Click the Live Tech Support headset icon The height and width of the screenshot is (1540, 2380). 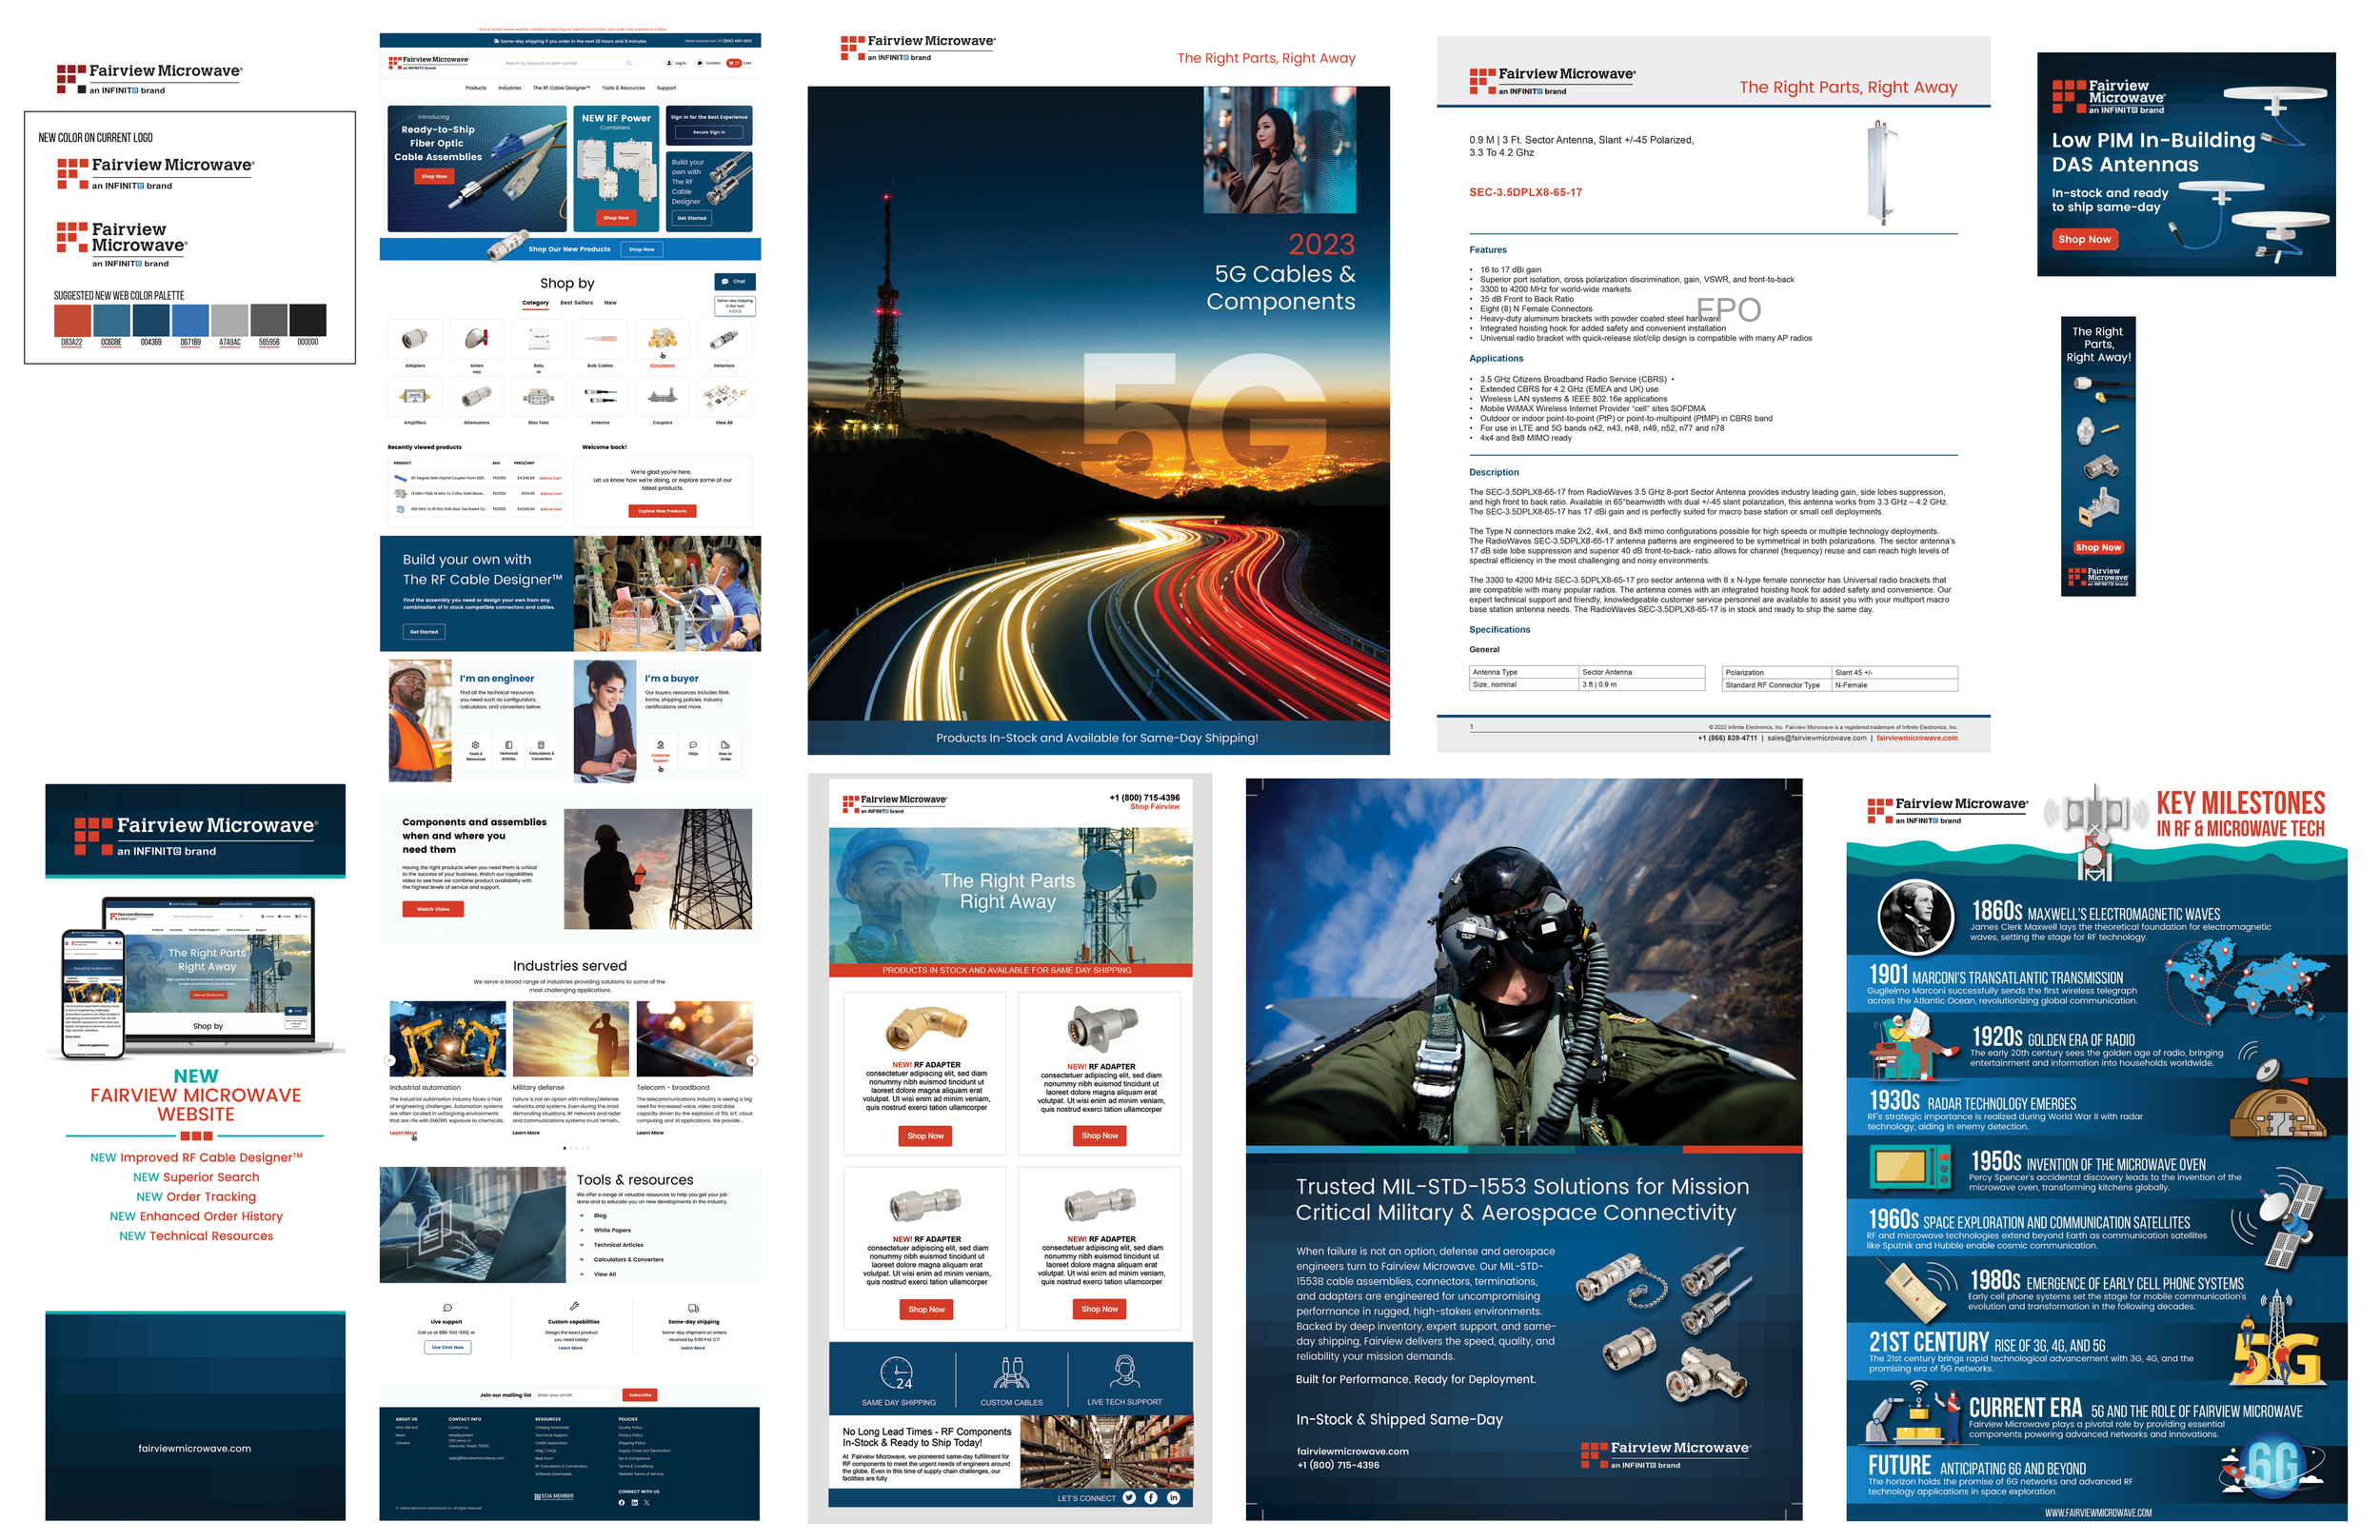click(1124, 1372)
